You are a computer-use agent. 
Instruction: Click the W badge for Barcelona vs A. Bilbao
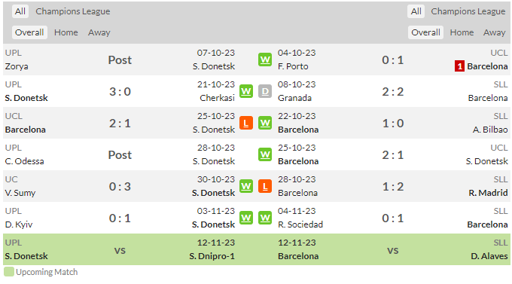[x=265, y=124]
